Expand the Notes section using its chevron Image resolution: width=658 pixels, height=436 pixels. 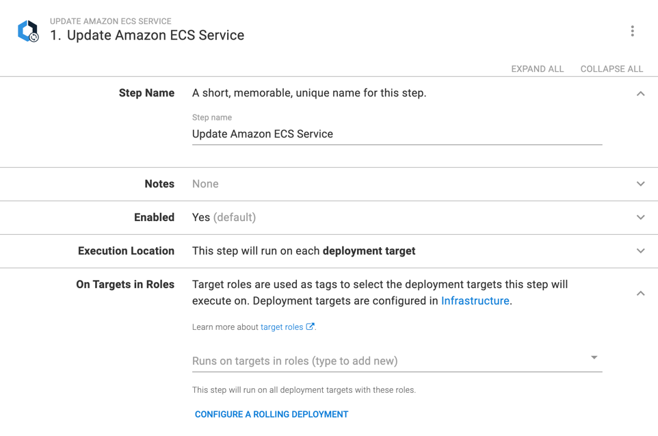pyautogui.click(x=640, y=184)
